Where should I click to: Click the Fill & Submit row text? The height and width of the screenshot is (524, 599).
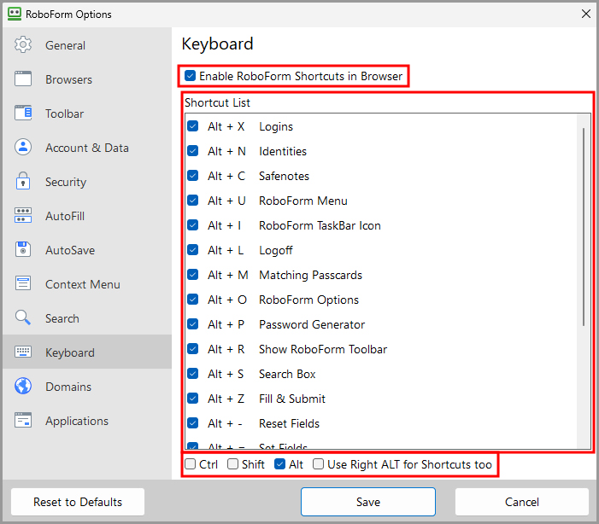click(292, 399)
